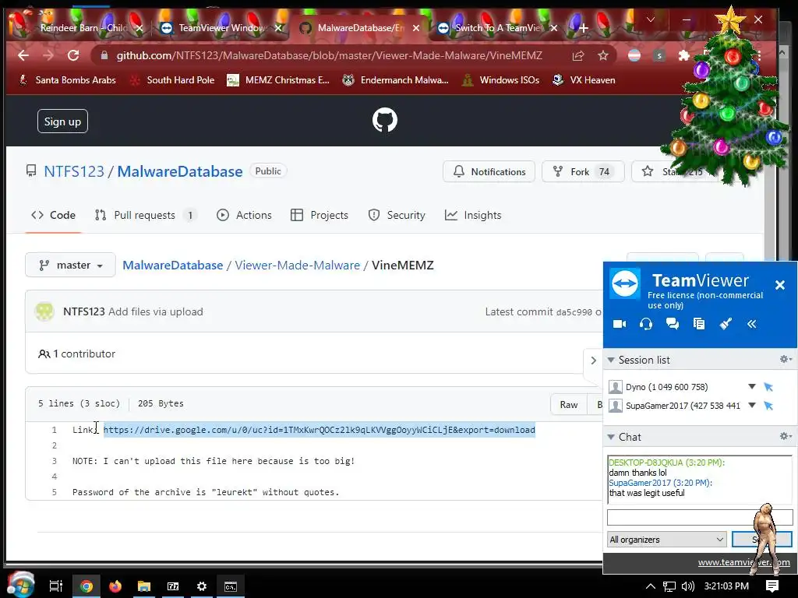The image size is (798, 598).
Task: Open the Windows Start button
Action: click(x=20, y=586)
